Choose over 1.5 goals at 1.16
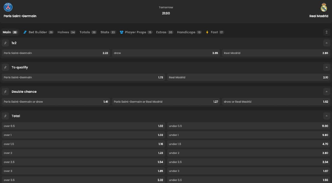The width and height of the screenshot is (332, 183). coord(83,144)
